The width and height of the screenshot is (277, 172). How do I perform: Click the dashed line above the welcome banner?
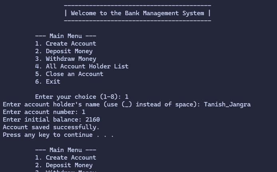click(137, 6)
